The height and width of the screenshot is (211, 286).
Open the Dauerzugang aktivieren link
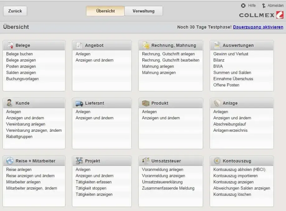click(258, 27)
